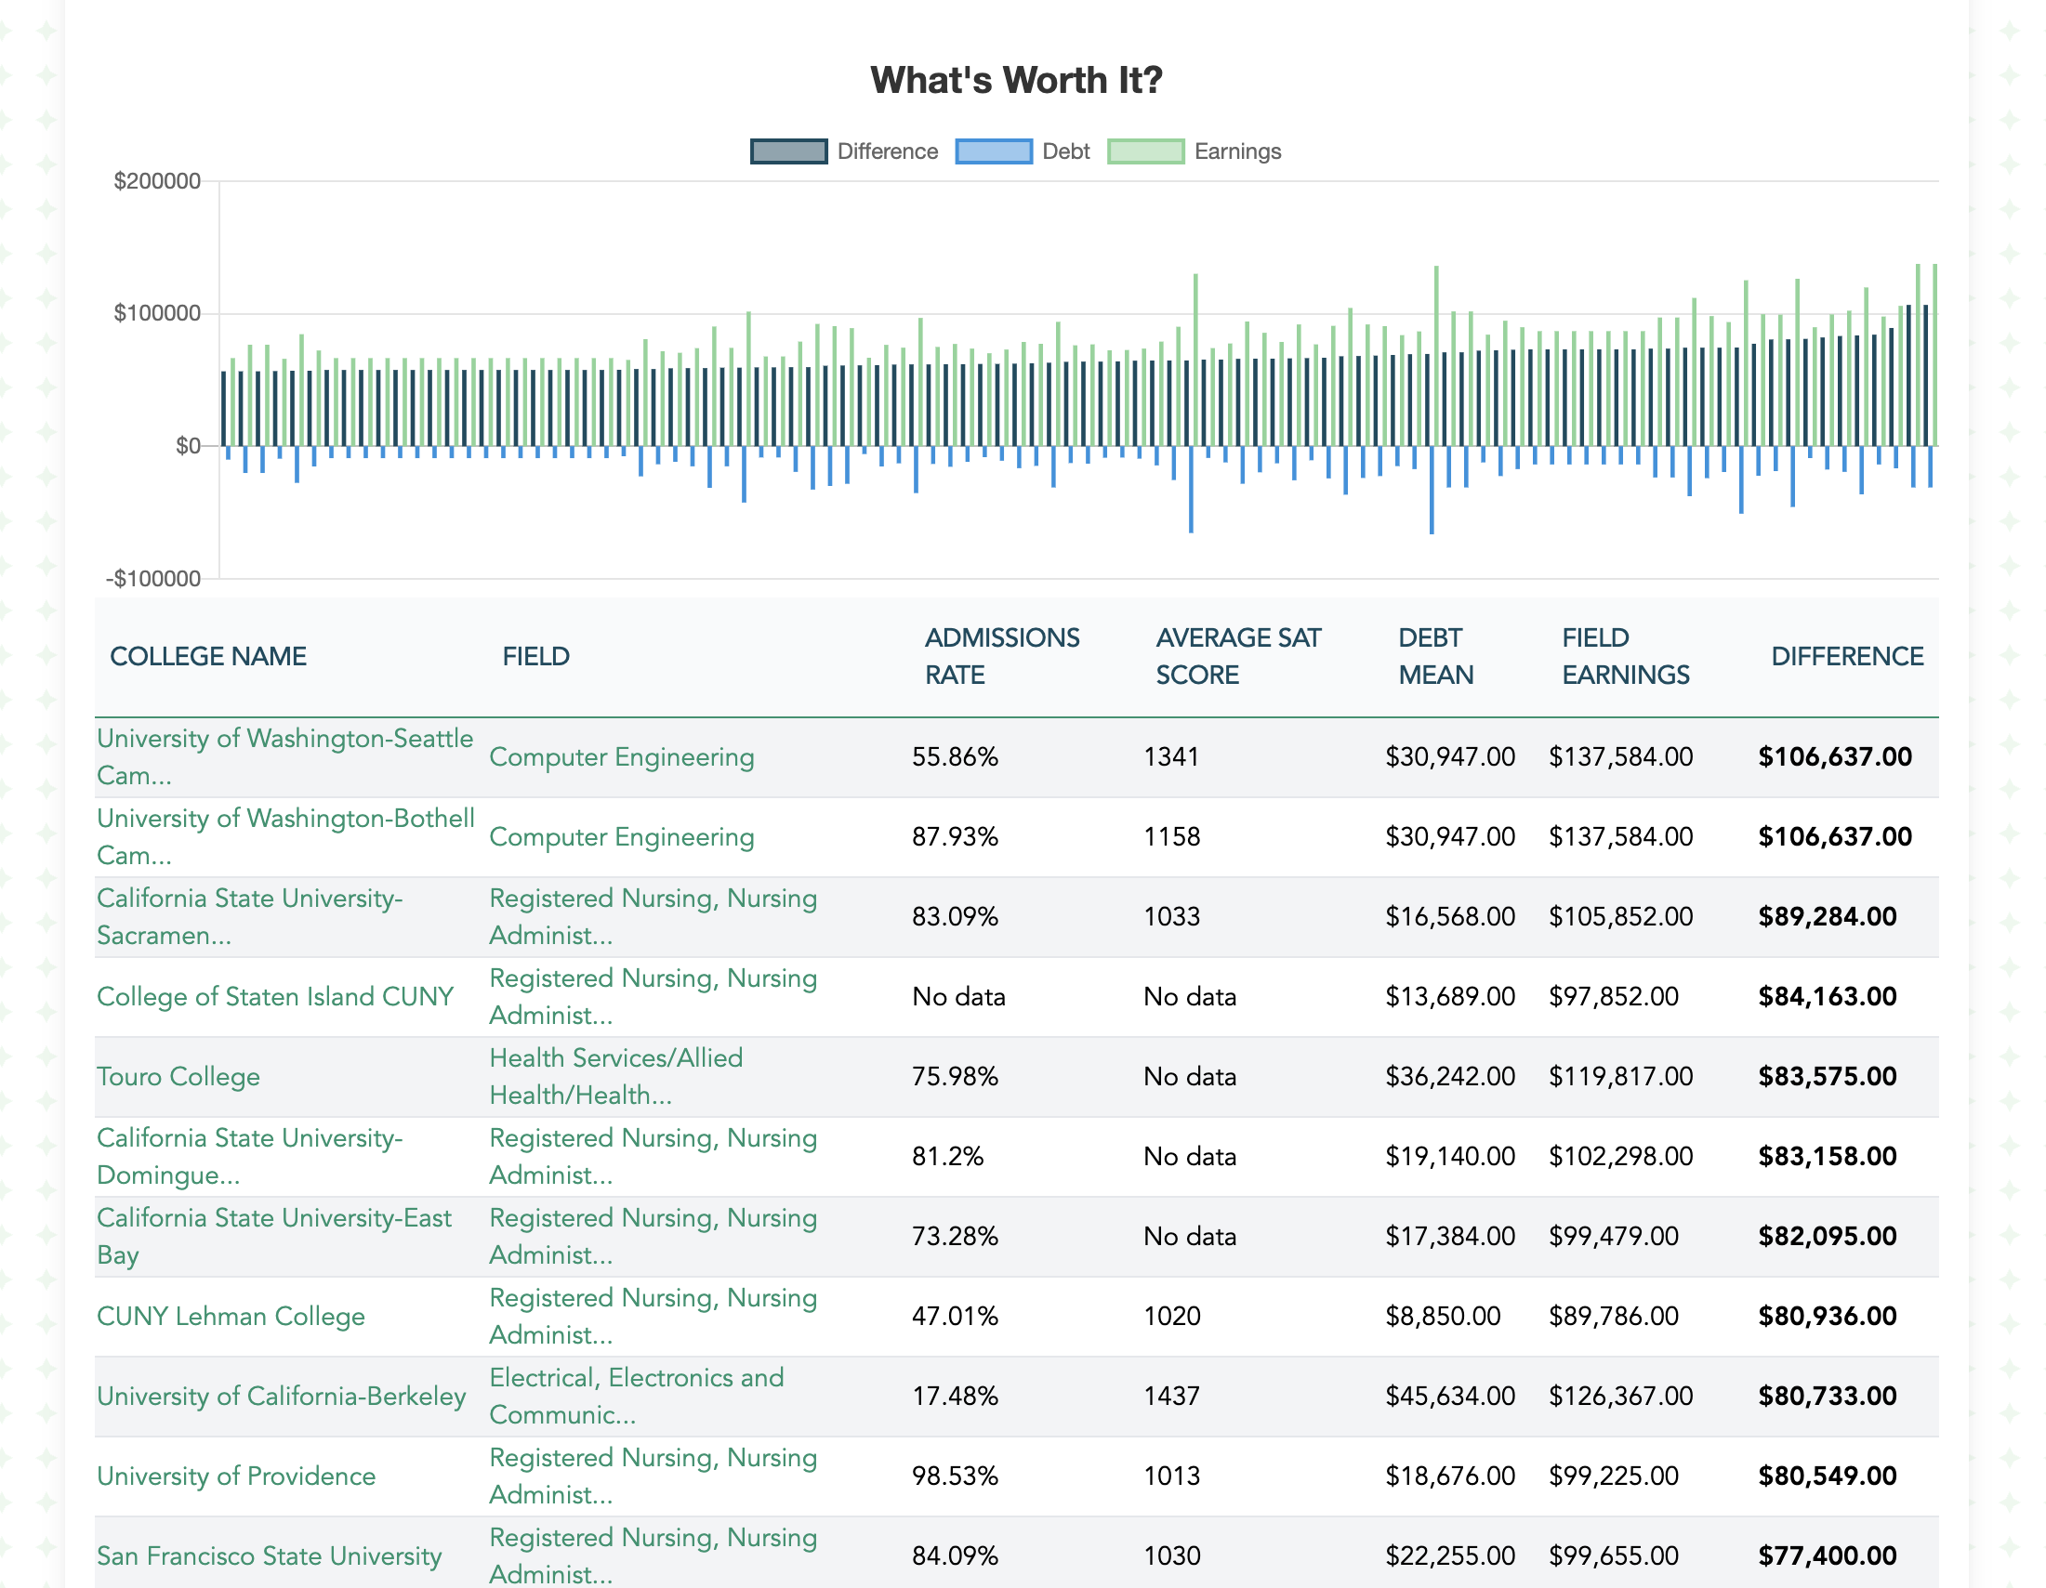
Task: Open California State University-Dominguez link
Action: pyautogui.click(x=249, y=1156)
